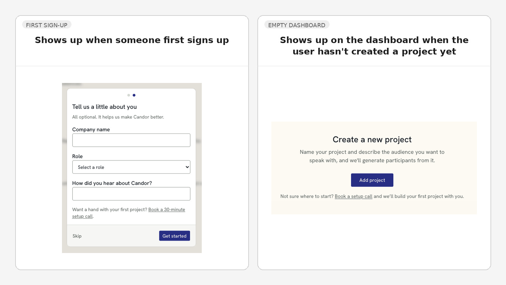Click the All optional helper text
Image resolution: width=506 pixels, height=285 pixels.
pos(118,117)
